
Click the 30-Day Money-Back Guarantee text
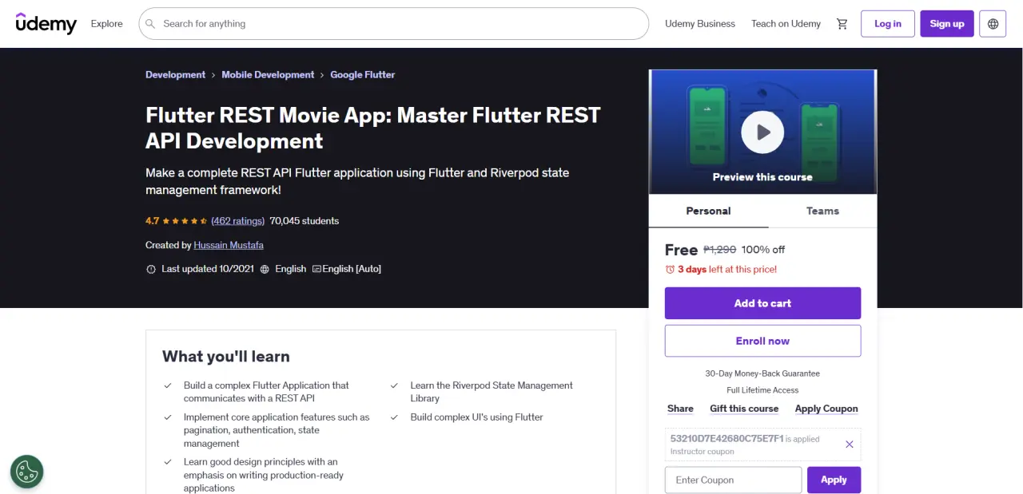(x=762, y=373)
